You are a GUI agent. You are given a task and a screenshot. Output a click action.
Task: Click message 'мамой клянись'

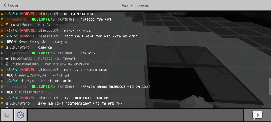pos(77,31)
